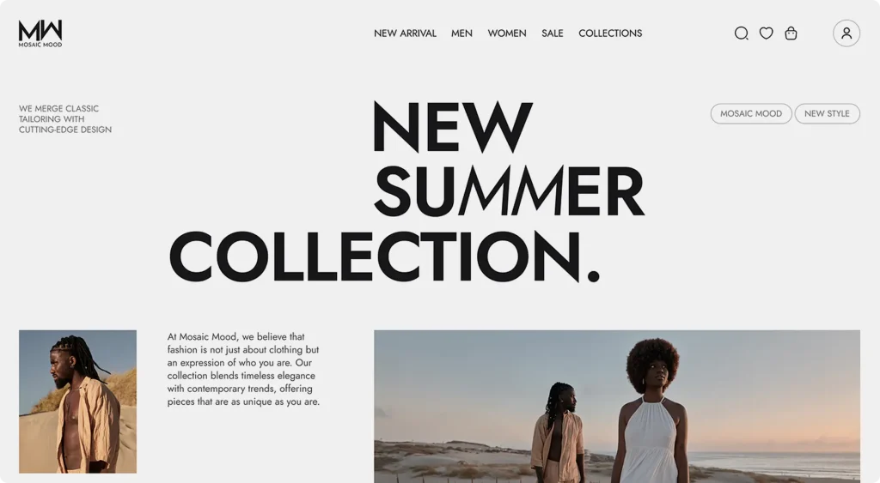880x483 pixels.
Task: Open the wishlist heart icon
Action: pos(766,33)
